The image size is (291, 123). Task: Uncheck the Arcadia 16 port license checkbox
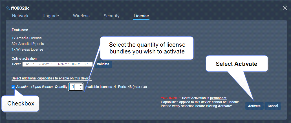pyautogui.click(x=14, y=87)
